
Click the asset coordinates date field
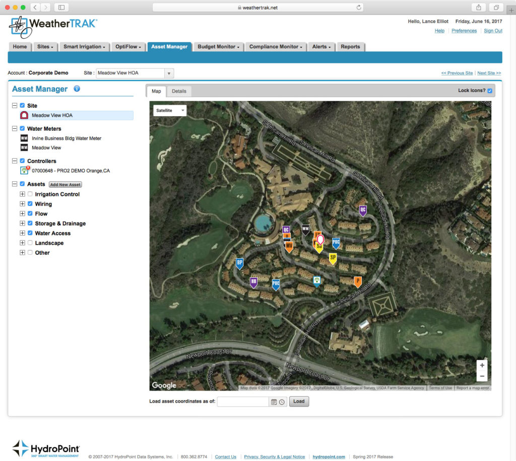click(x=242, y=402)
